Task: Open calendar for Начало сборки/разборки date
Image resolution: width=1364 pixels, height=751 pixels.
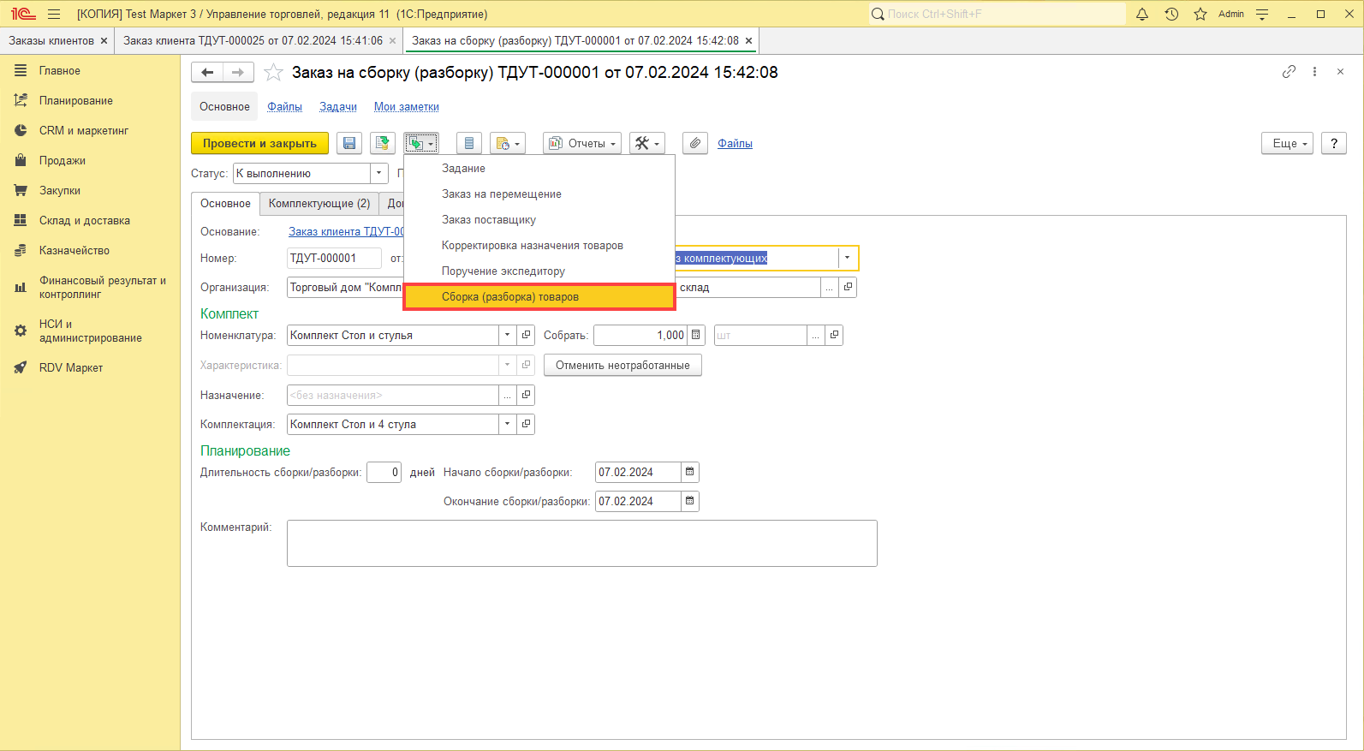Action: tap(690, 472)
